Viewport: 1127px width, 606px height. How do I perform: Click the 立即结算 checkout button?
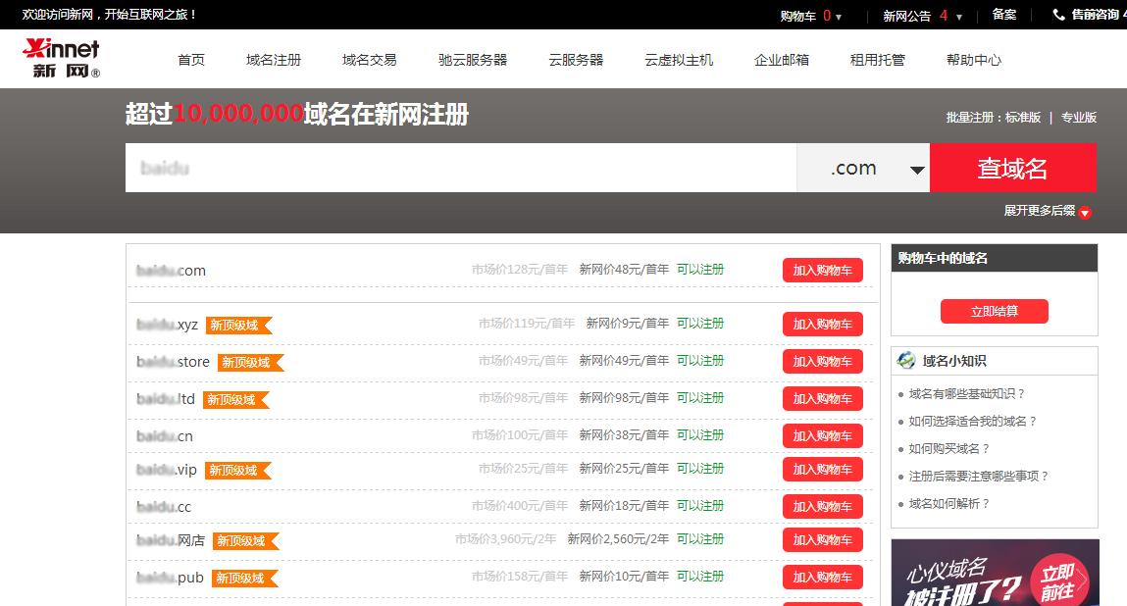point(994,311)
